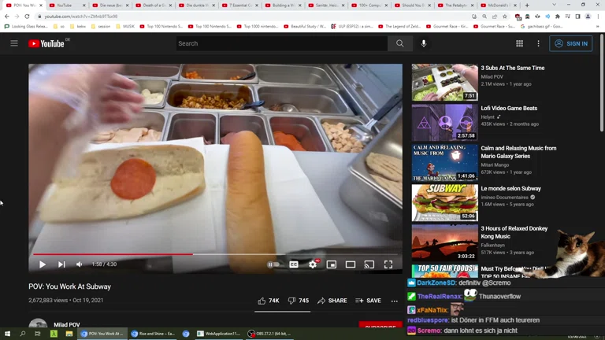605x340 pixels.
Task: Open 'The Legend of Zeld...' bookmark
Action: [x=400, y=27]
